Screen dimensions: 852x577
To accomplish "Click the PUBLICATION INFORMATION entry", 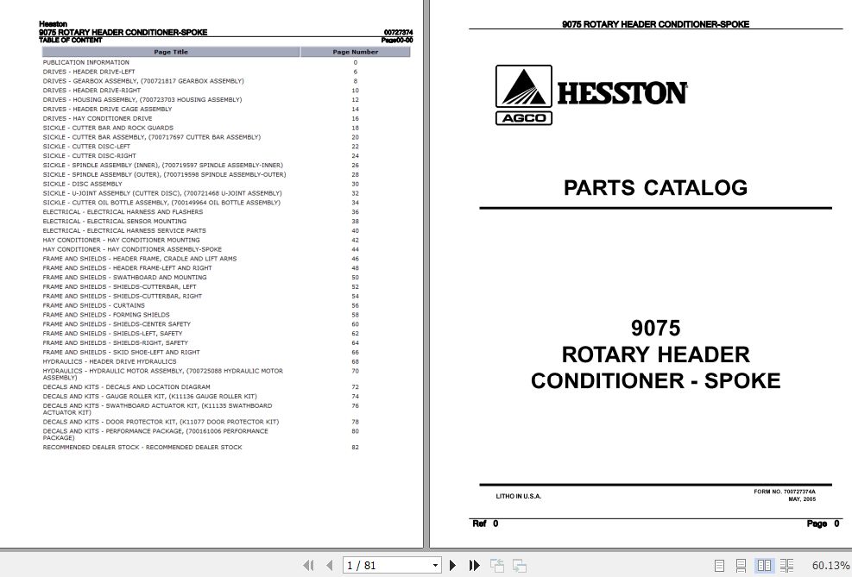I will click(85, 62).
